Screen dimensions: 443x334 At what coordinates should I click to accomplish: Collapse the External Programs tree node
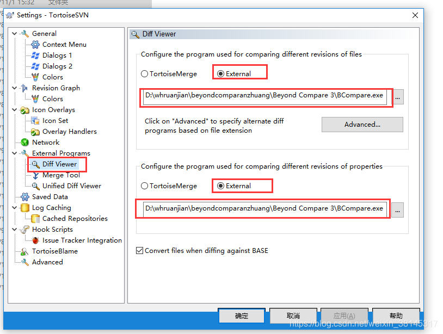coord(15,153)
